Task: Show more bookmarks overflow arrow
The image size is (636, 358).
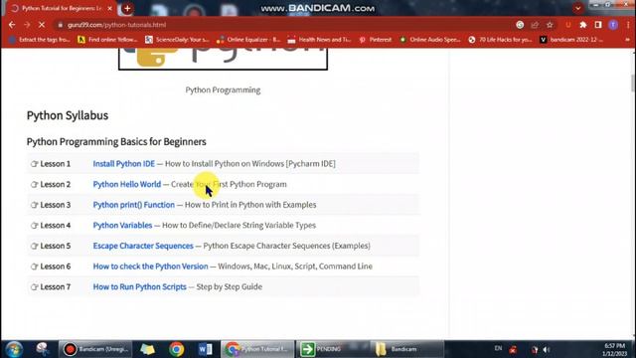Action: point(628,40)
